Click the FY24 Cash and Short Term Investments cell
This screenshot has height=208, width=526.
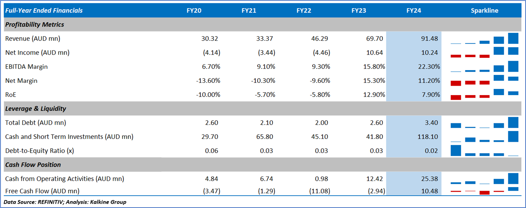[428, 137]
